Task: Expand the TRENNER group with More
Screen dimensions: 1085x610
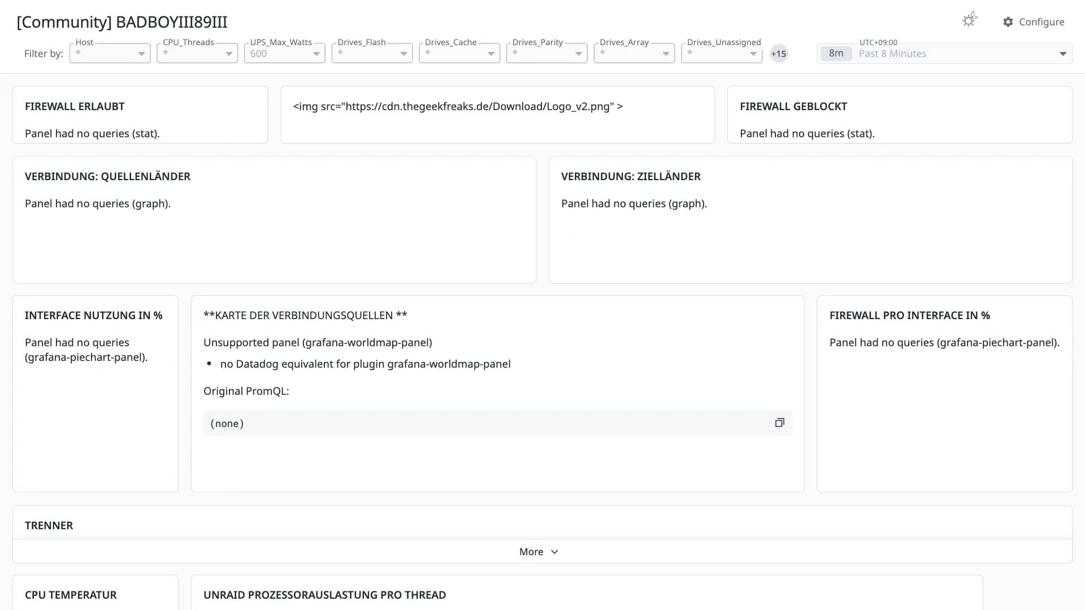Action: click(x=539, y=552)
